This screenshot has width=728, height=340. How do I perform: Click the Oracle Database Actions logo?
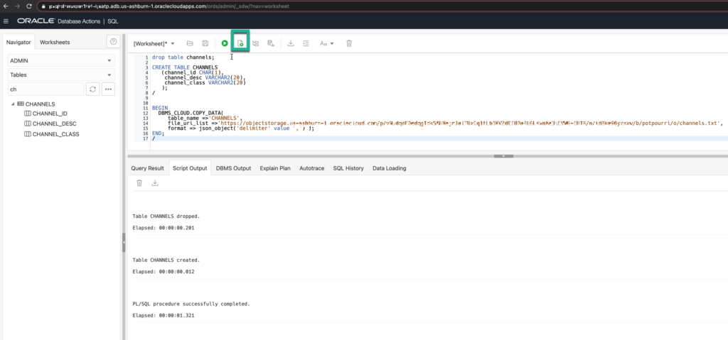36,21
